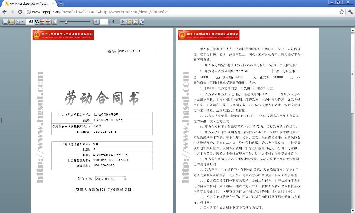Click the zoom percentage field showing 65
The image size is (355, 213).
coord(30,22)
